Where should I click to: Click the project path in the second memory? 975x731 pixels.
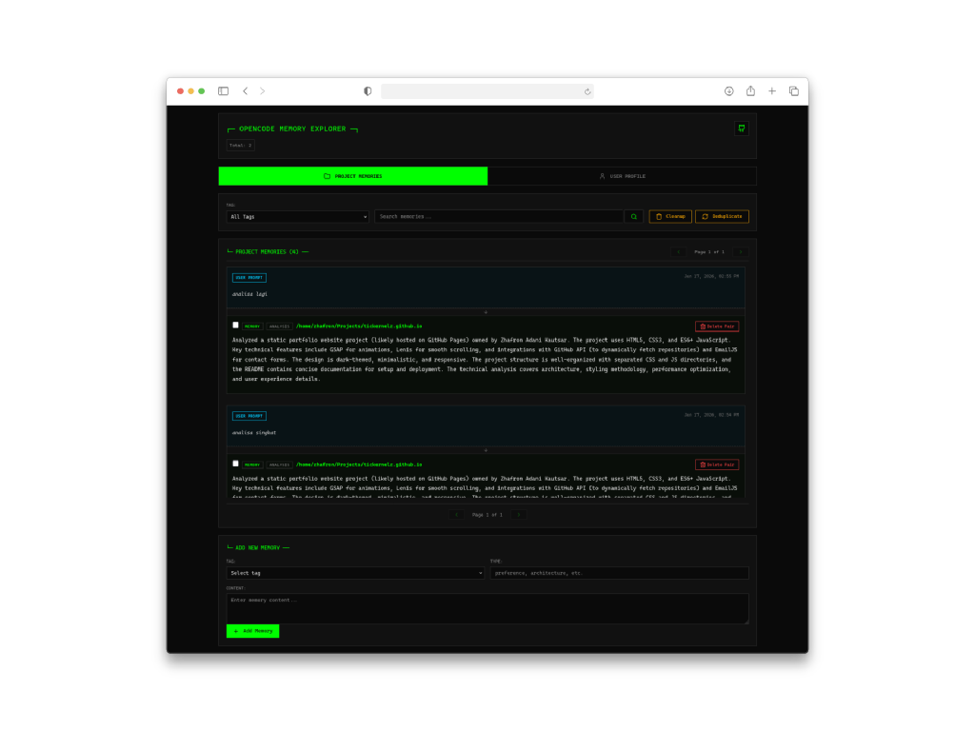(359, 464)
